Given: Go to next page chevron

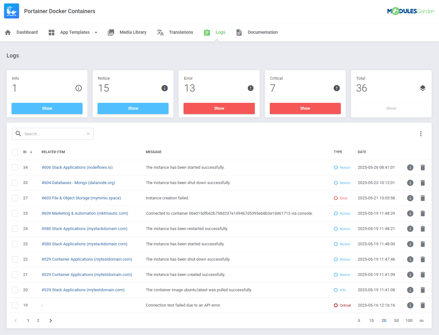Looking at the screenshot, I should 51,321.
